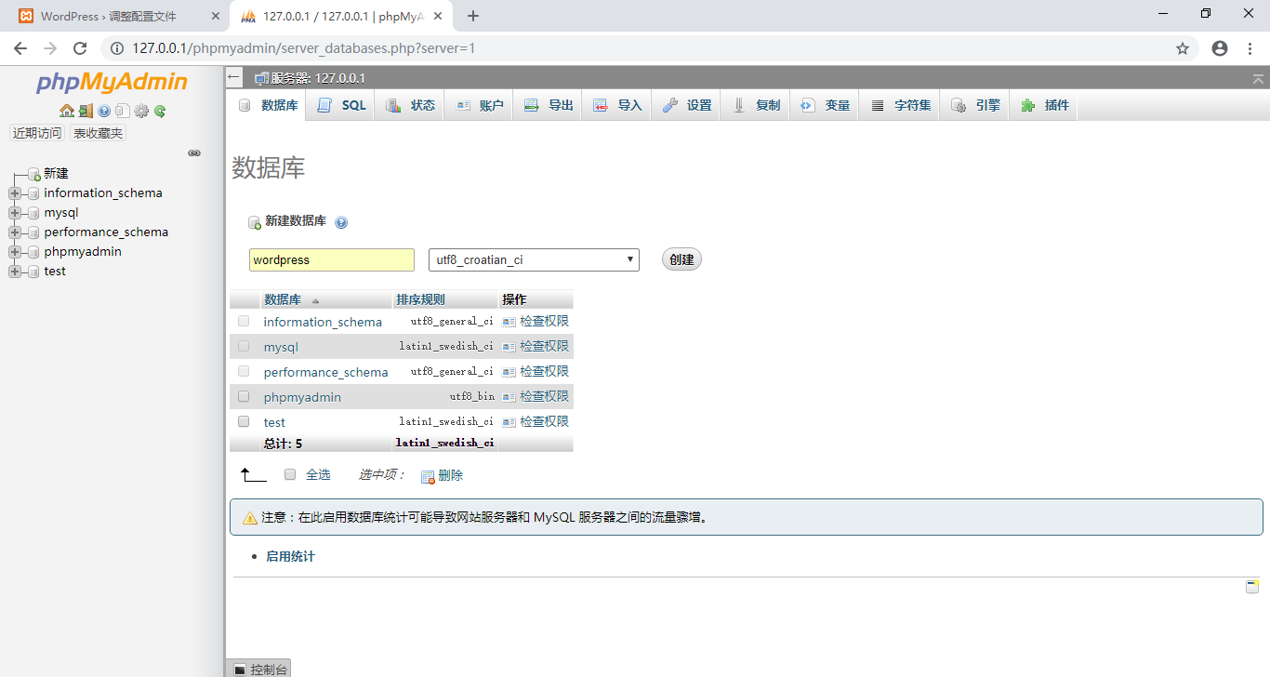Reload the navigation panel green icon
The height and width of the screenshot is (677, 1270).
160,111
